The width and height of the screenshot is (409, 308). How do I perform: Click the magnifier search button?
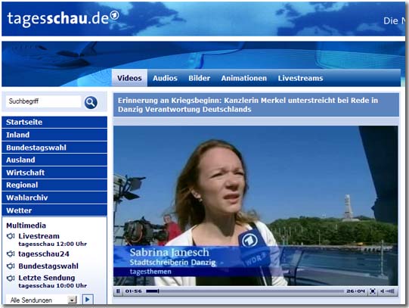tap(91, 102)
